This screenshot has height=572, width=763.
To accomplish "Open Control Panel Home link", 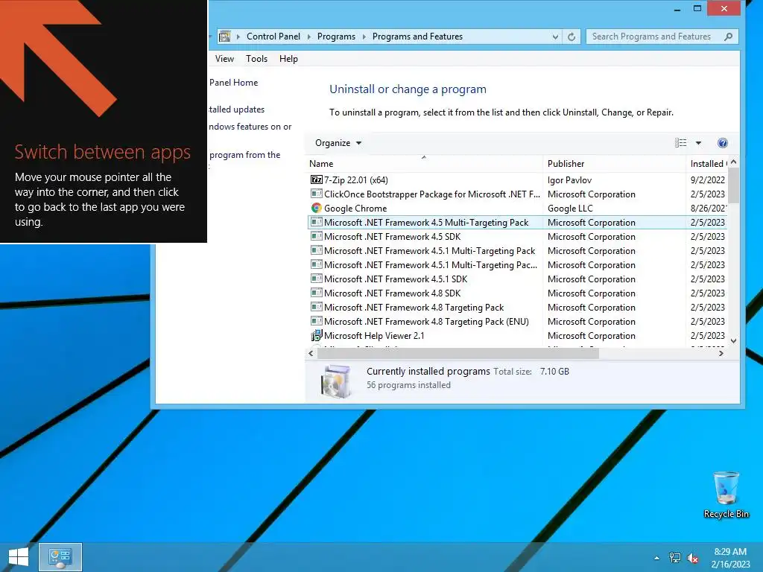I will click(233, 83).
